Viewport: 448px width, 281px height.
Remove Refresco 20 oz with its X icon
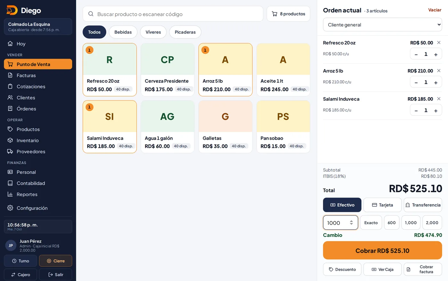click(439, 43)
